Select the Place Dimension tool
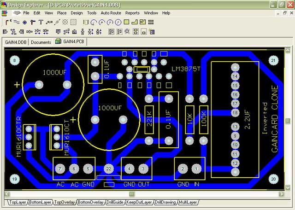295x210 pixels. coord(57,22)
